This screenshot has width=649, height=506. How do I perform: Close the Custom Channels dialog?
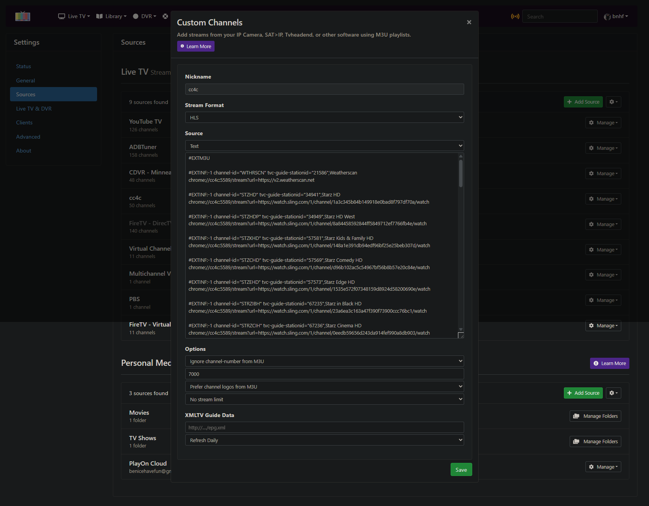pos(469,22)
